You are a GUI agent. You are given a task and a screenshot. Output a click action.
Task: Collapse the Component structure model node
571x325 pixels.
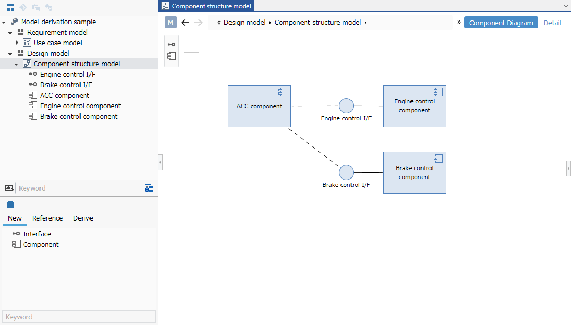click(16, 64)
